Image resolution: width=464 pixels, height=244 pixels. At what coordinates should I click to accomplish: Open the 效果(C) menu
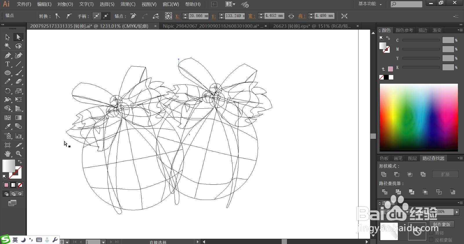128,4
